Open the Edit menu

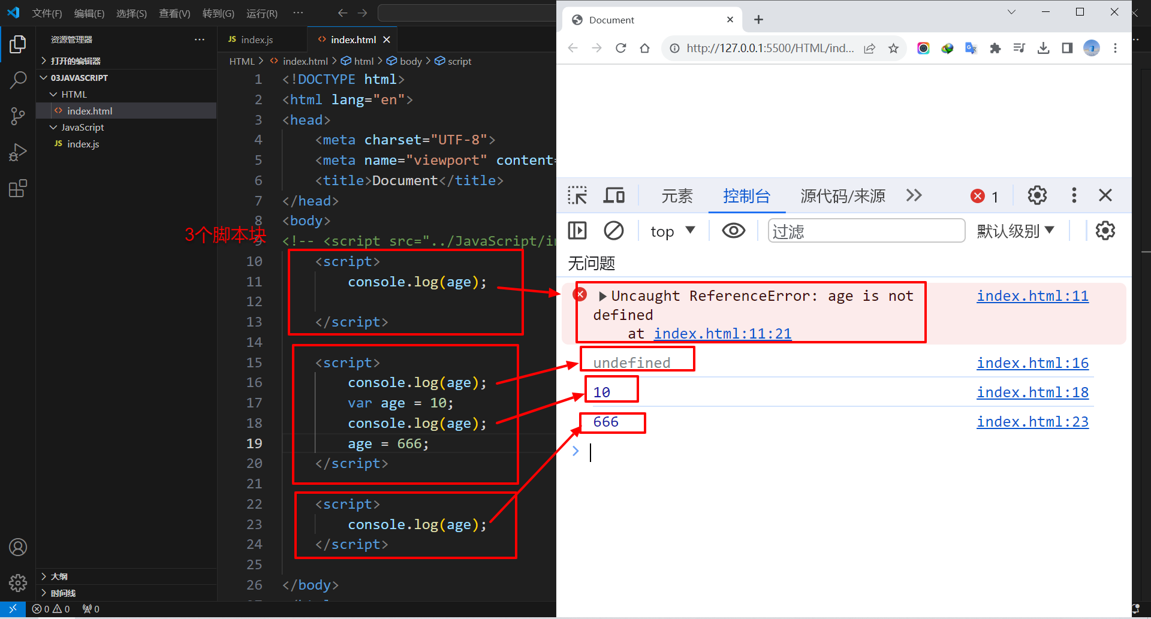(x=89, y=13)
